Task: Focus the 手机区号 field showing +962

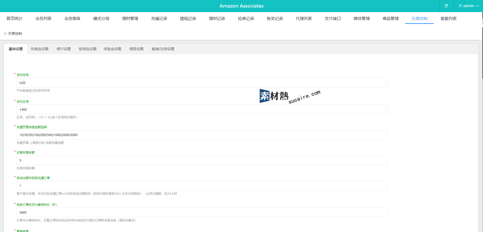Action: pos(202,109)
